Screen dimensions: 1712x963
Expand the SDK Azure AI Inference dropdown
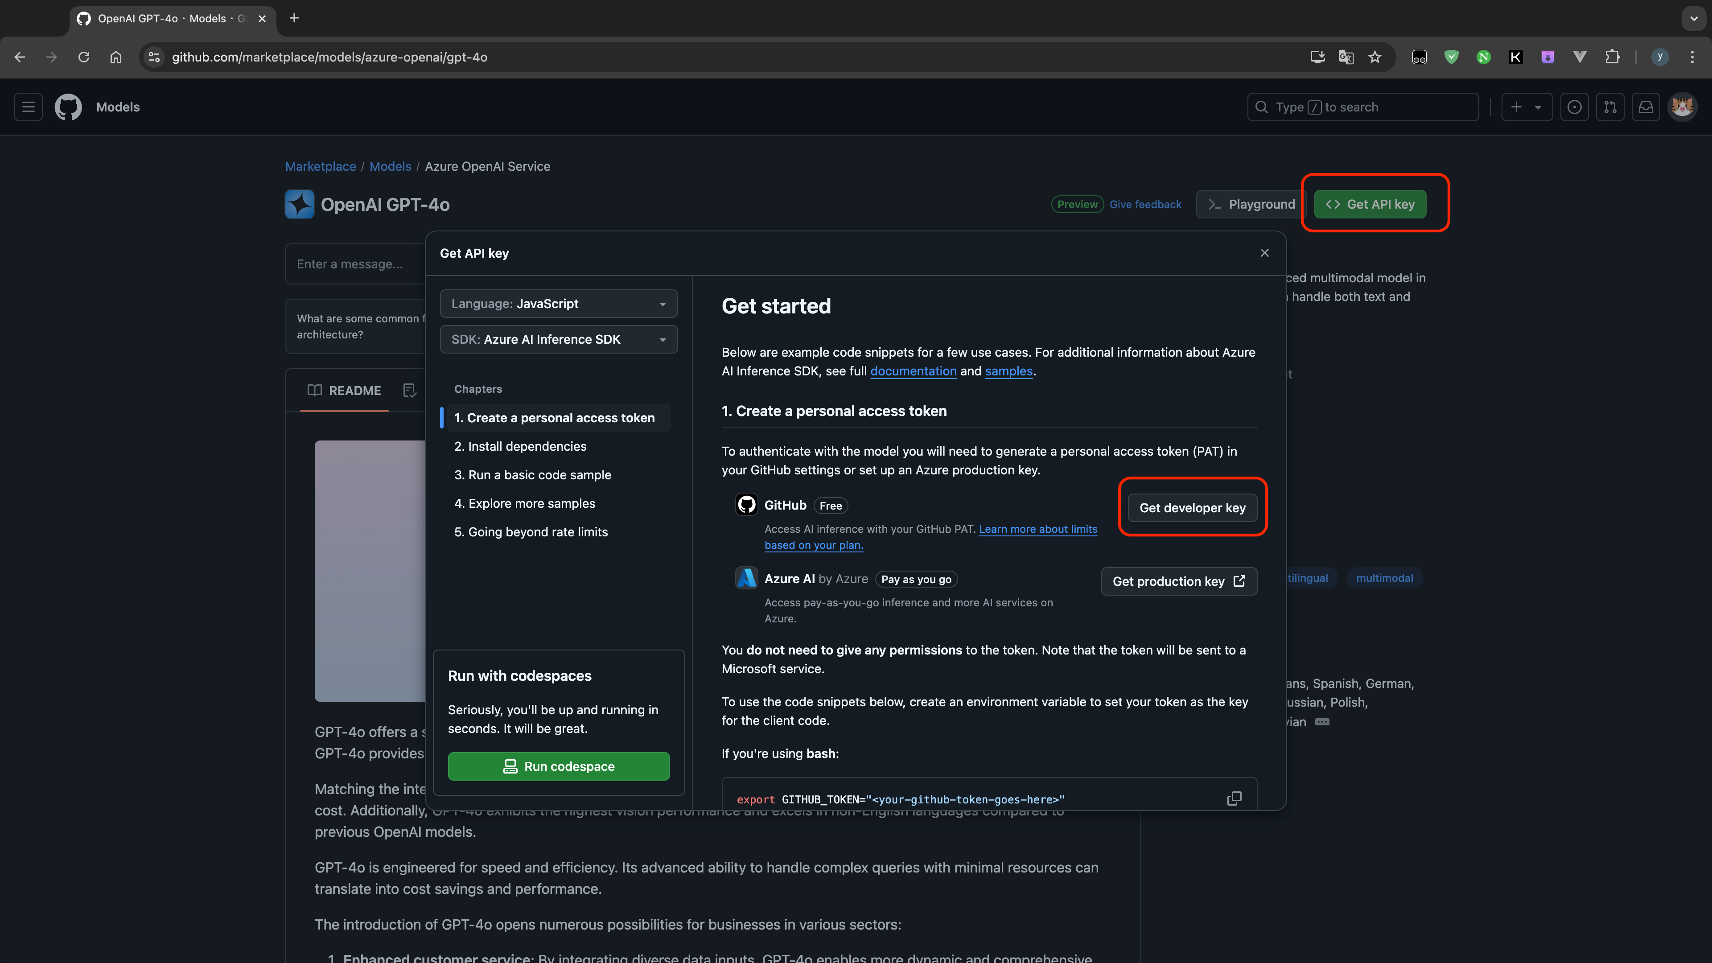(558, 339)
